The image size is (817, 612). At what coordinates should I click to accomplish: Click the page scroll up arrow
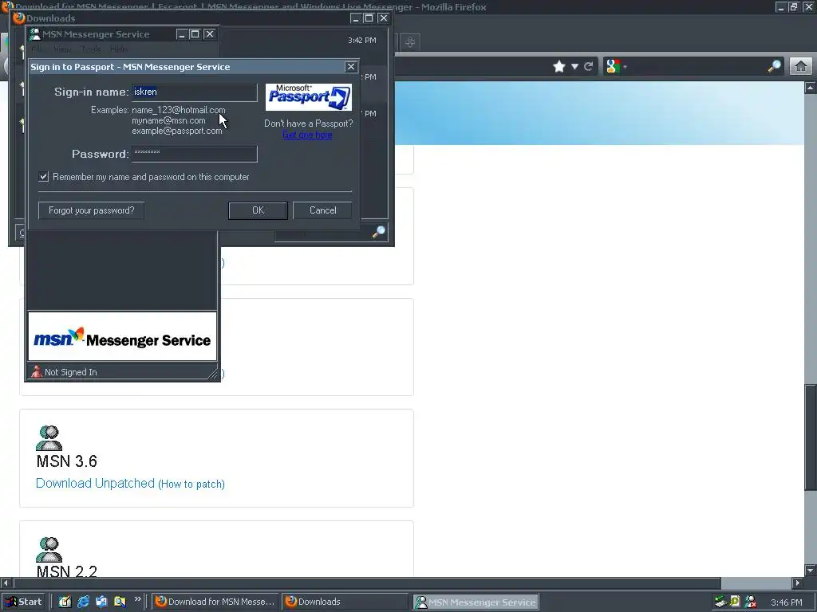pyautogui.click(x=811, y=88)
